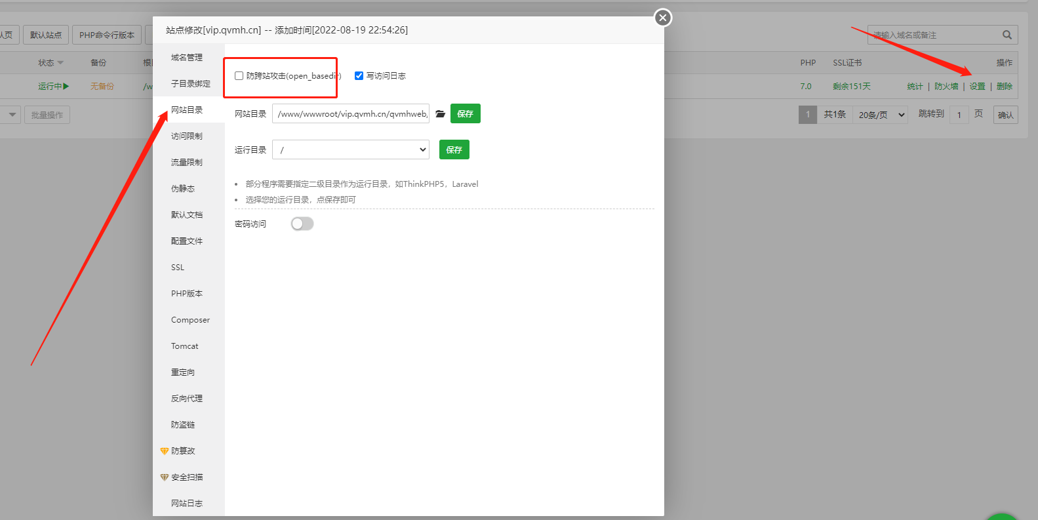
Task: Open folder browser for website directory
Action: coord(440,114)
